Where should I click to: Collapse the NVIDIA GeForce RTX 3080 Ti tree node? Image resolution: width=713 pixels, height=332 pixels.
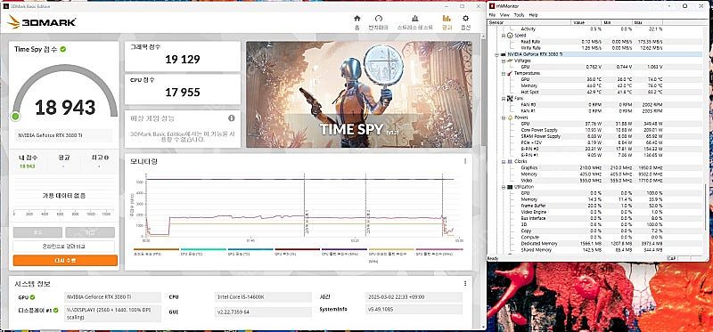click(x=496, y=54)
